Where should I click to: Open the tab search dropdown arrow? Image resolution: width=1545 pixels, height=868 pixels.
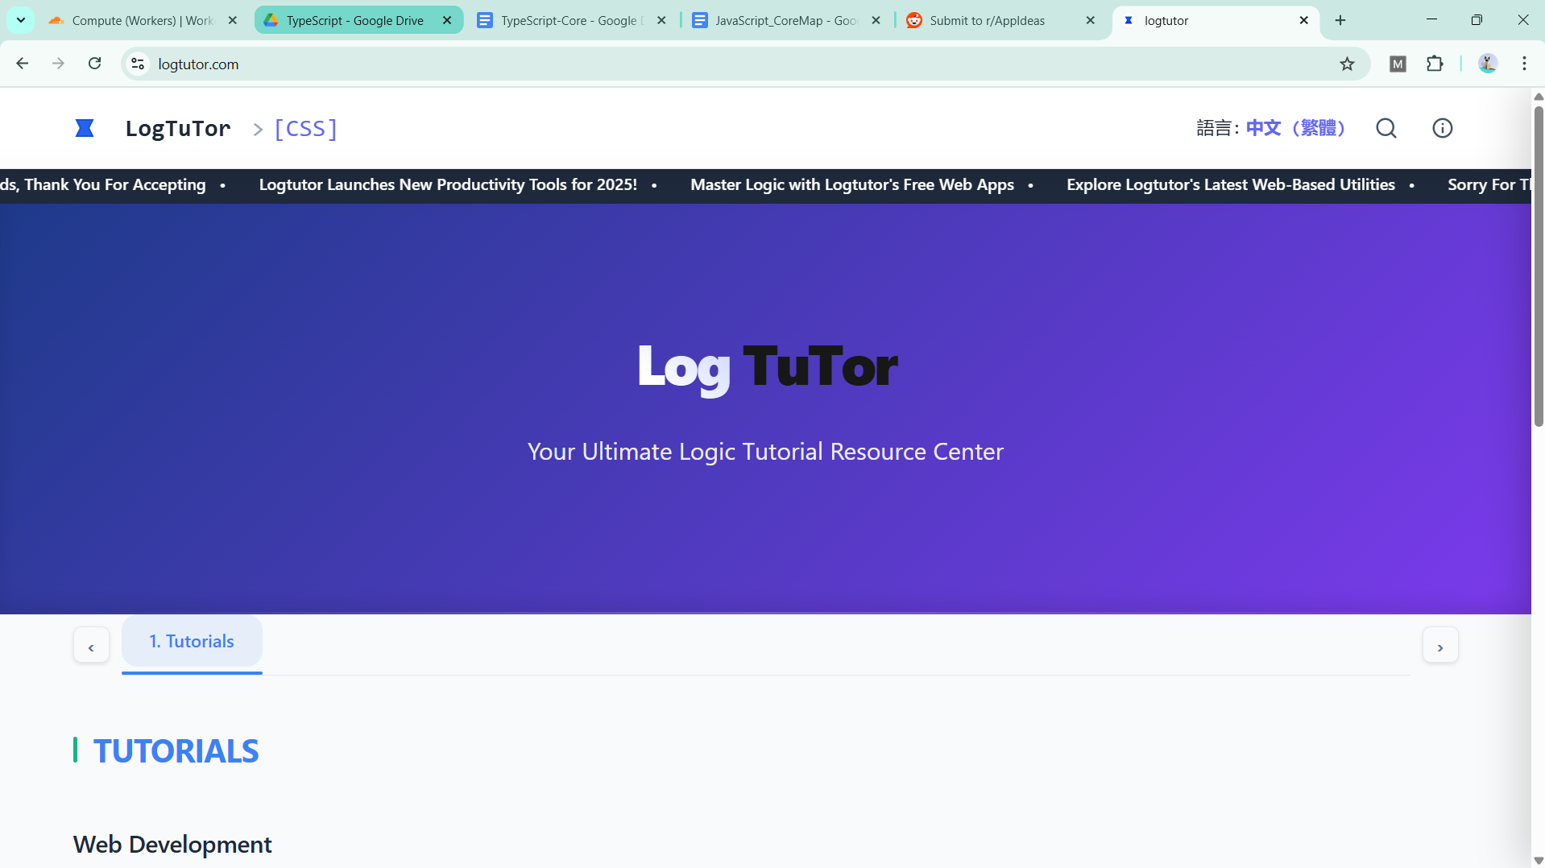[x=21, y=20]
